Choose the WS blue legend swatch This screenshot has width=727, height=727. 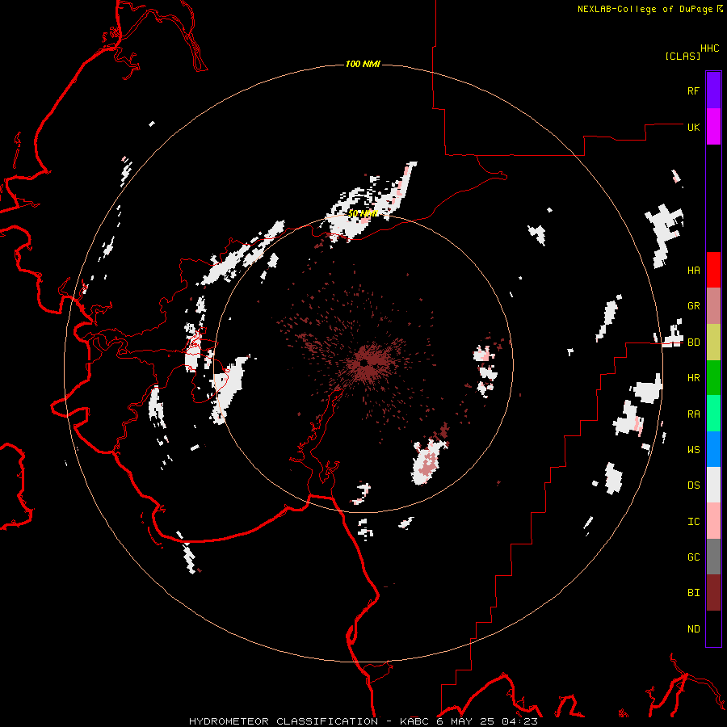(x=713, y=449)
